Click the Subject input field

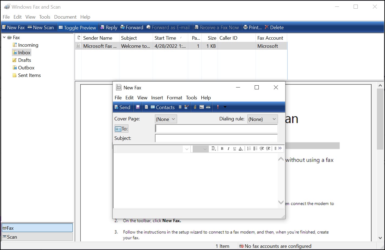[216, 138]
